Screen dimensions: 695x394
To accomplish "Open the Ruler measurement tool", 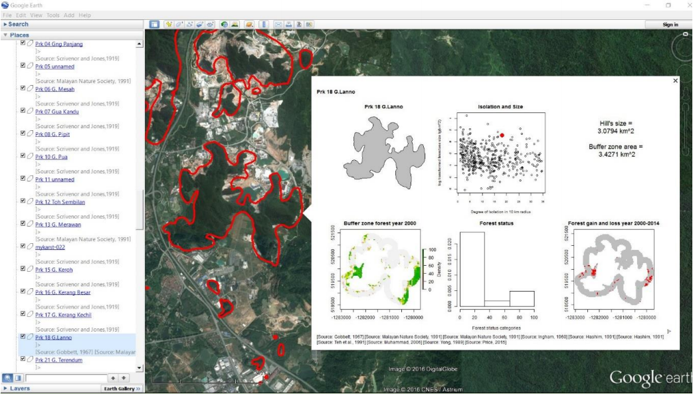I will 264,24.
